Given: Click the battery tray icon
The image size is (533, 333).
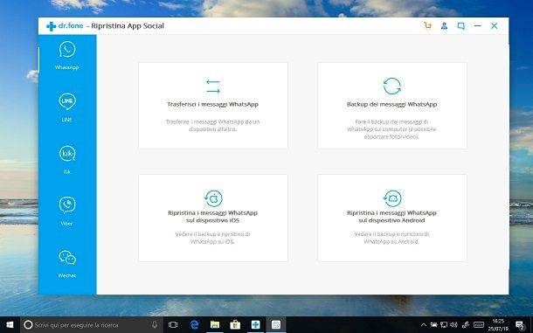Looking at the screenshot, I should [x=434, y=325].
